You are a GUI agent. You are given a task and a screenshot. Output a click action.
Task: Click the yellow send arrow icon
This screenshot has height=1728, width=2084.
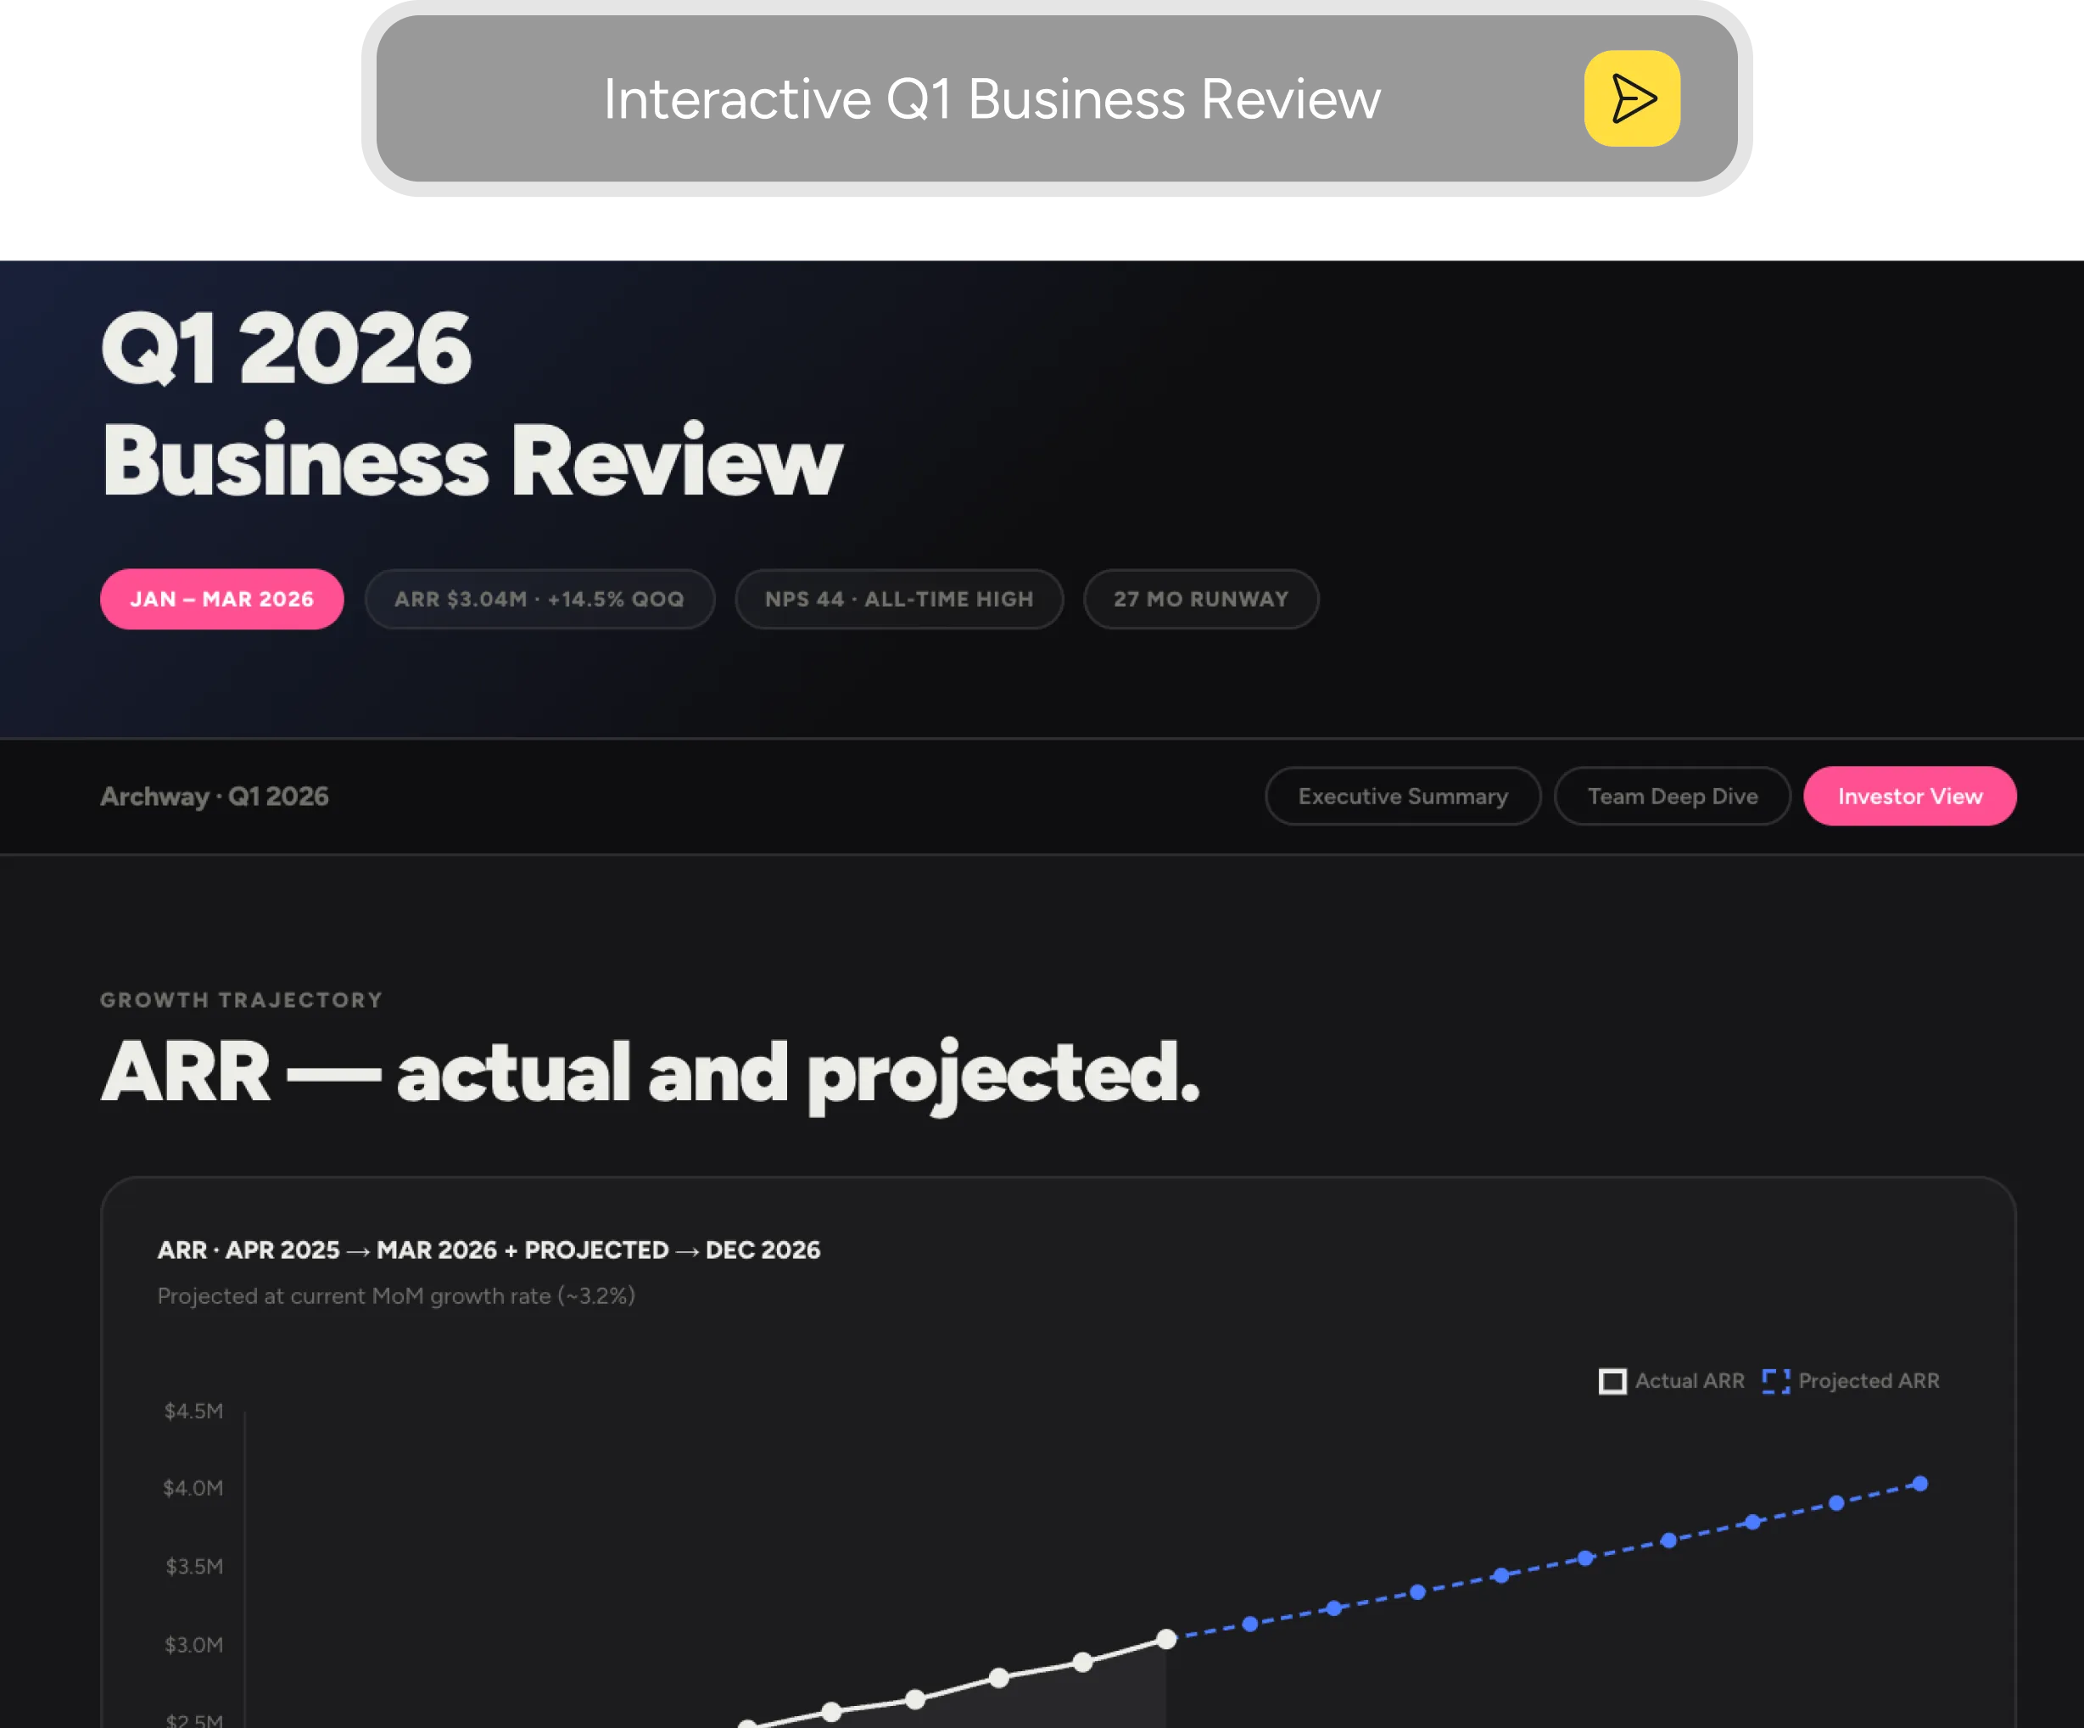(x=1631, y=98)
